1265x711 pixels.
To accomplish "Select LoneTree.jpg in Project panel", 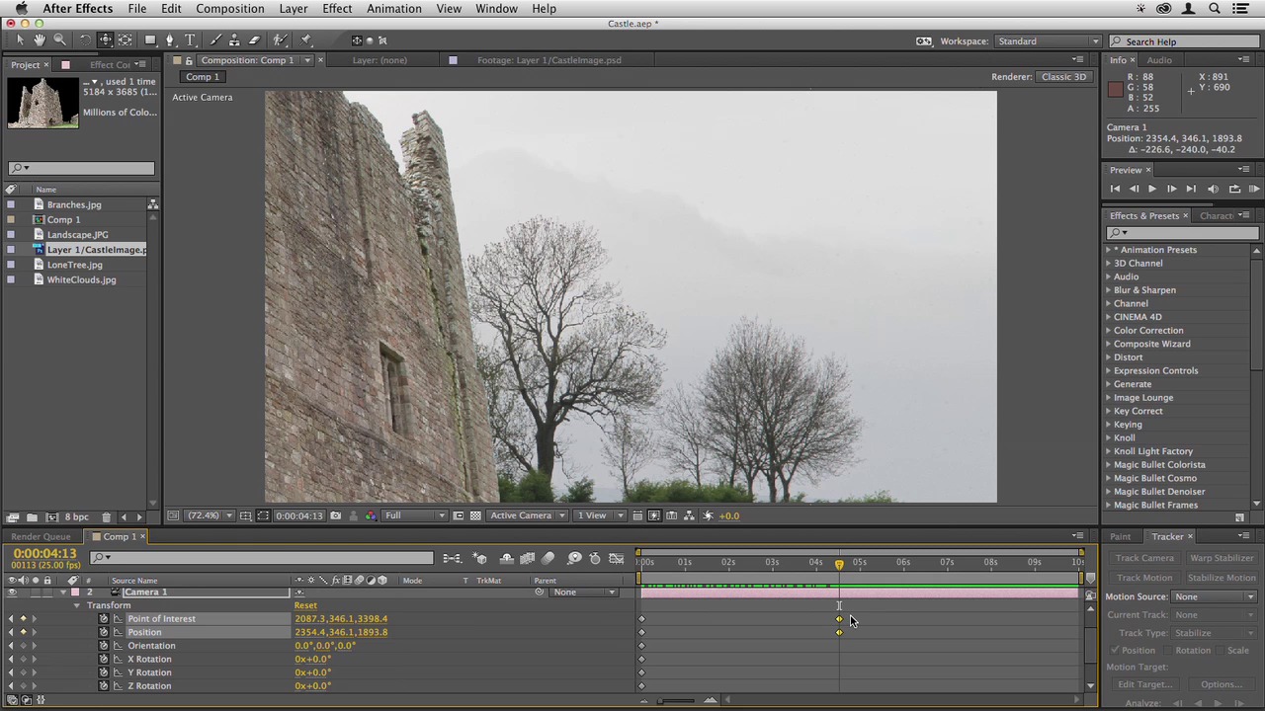I will (x=74, y=265).
